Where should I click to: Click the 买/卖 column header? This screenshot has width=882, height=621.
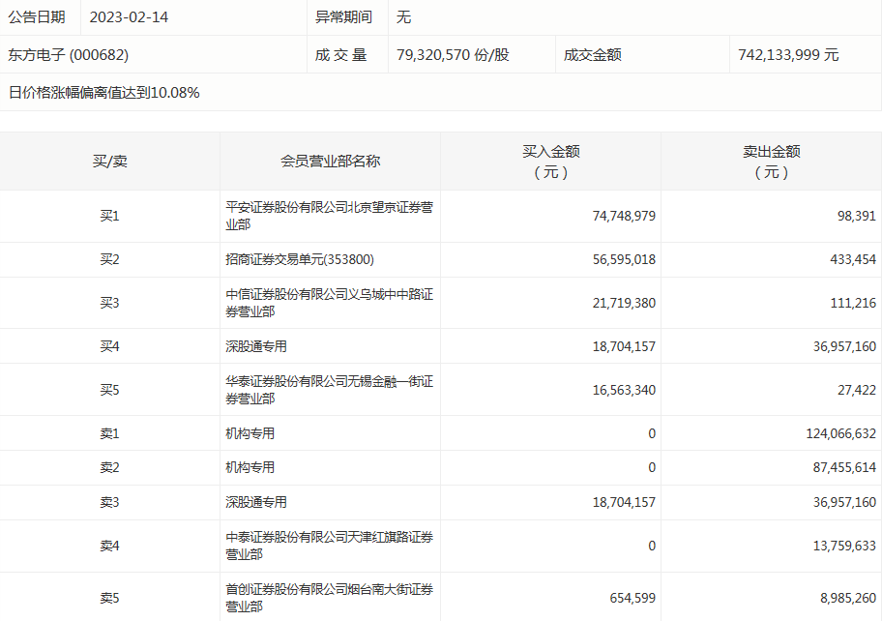tap(109, 162)
